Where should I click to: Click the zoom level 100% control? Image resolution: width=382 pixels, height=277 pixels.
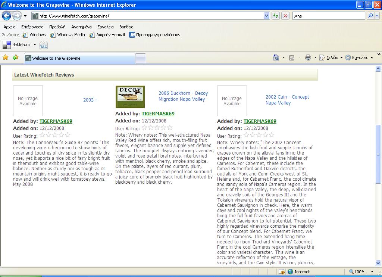tap(357, 272)
